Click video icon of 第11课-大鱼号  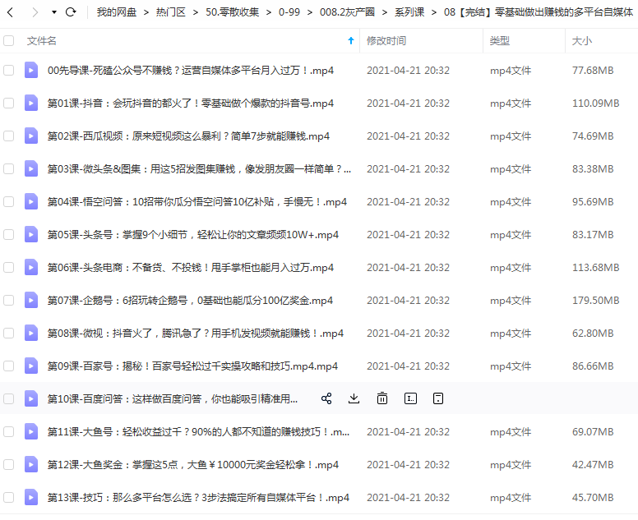pyautogui.click(x=31, y=432)
